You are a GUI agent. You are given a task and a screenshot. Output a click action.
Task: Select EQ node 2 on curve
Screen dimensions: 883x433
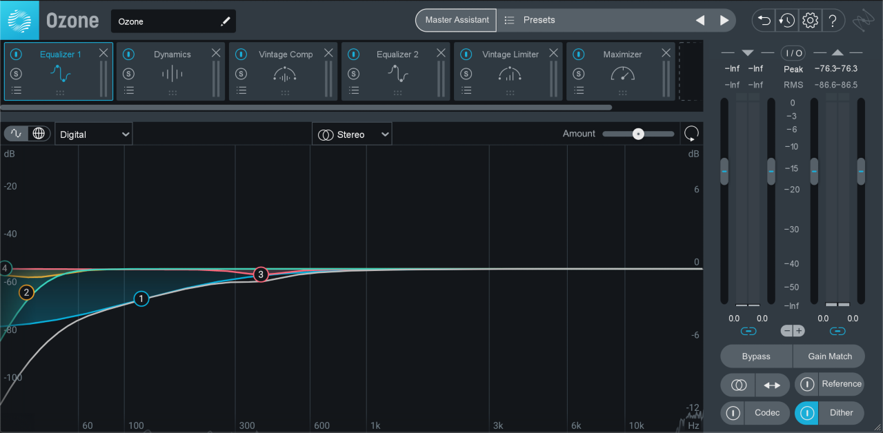pos(26,292)
